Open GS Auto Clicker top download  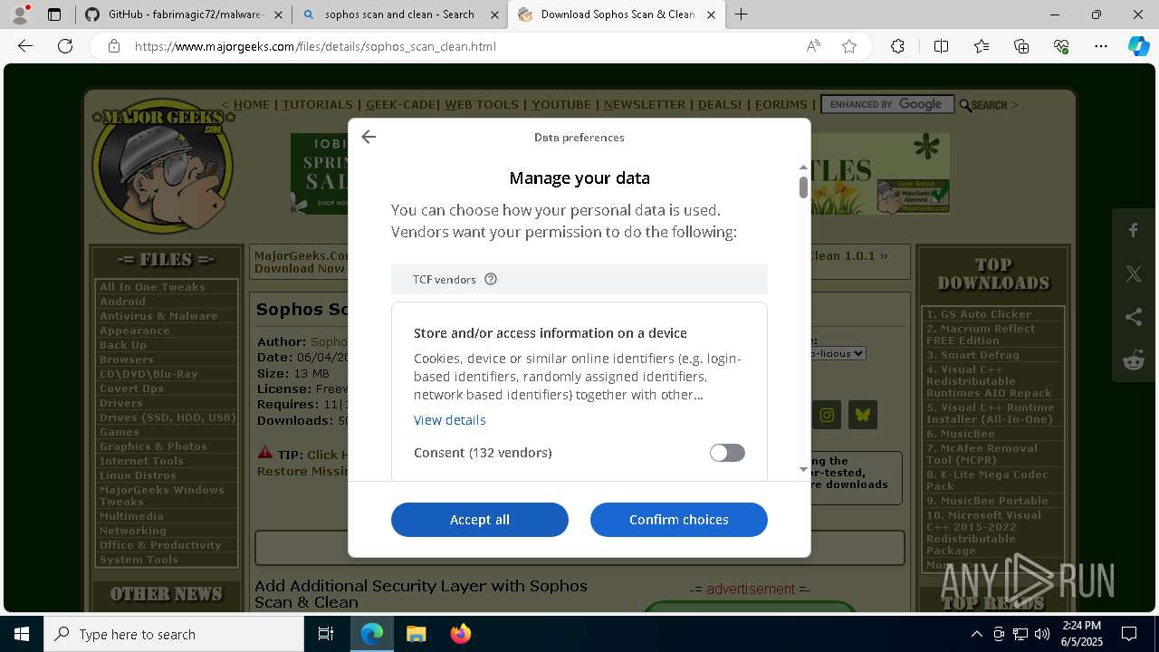point(979,314)
